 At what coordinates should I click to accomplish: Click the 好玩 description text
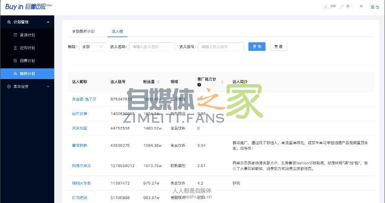pos(236,183)
